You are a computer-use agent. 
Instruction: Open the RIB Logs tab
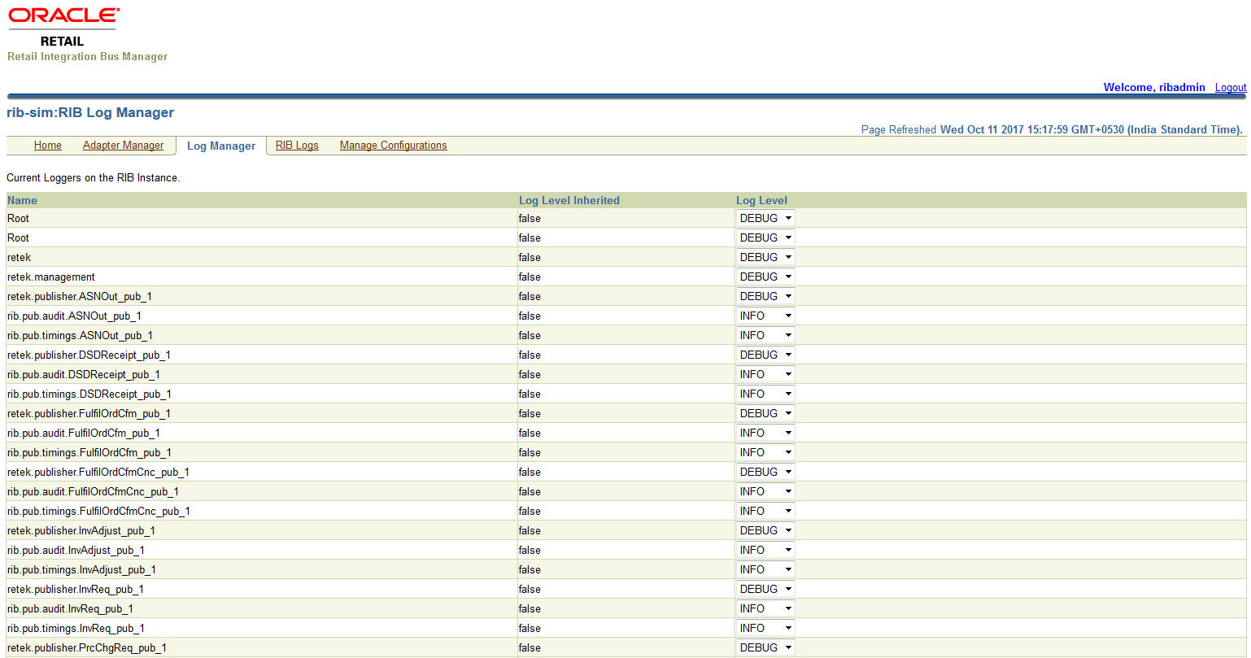(x=296, y=145)
